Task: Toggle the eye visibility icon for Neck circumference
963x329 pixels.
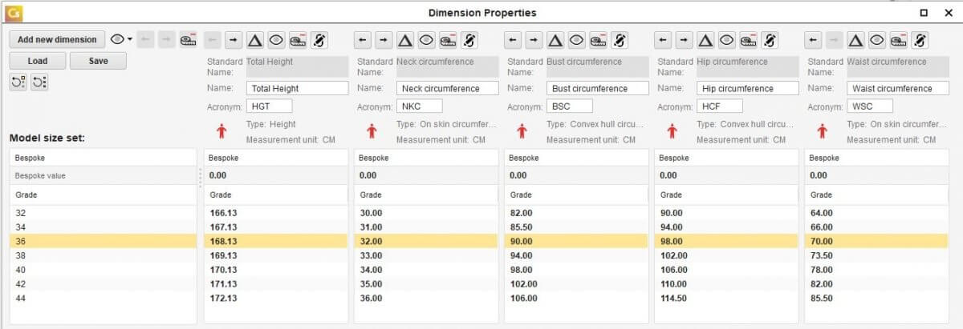Action: [427, 39]
